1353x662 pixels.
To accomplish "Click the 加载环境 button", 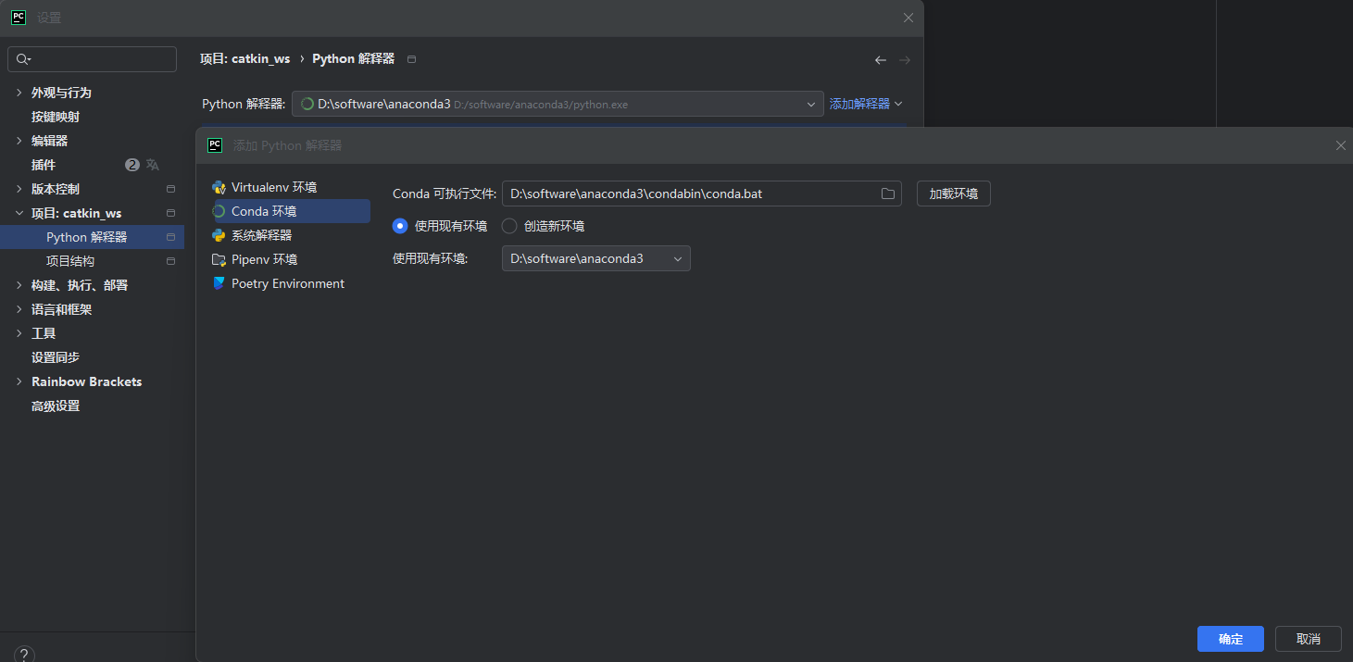I will click(953, 194).
